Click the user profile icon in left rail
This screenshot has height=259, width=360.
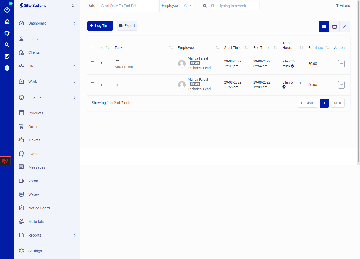pyautogui.click(x=7, y=10)
